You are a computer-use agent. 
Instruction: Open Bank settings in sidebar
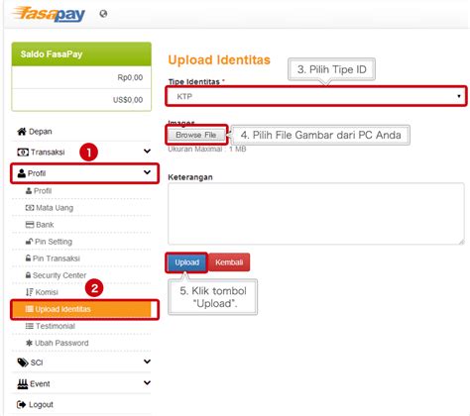coord(81,225)
